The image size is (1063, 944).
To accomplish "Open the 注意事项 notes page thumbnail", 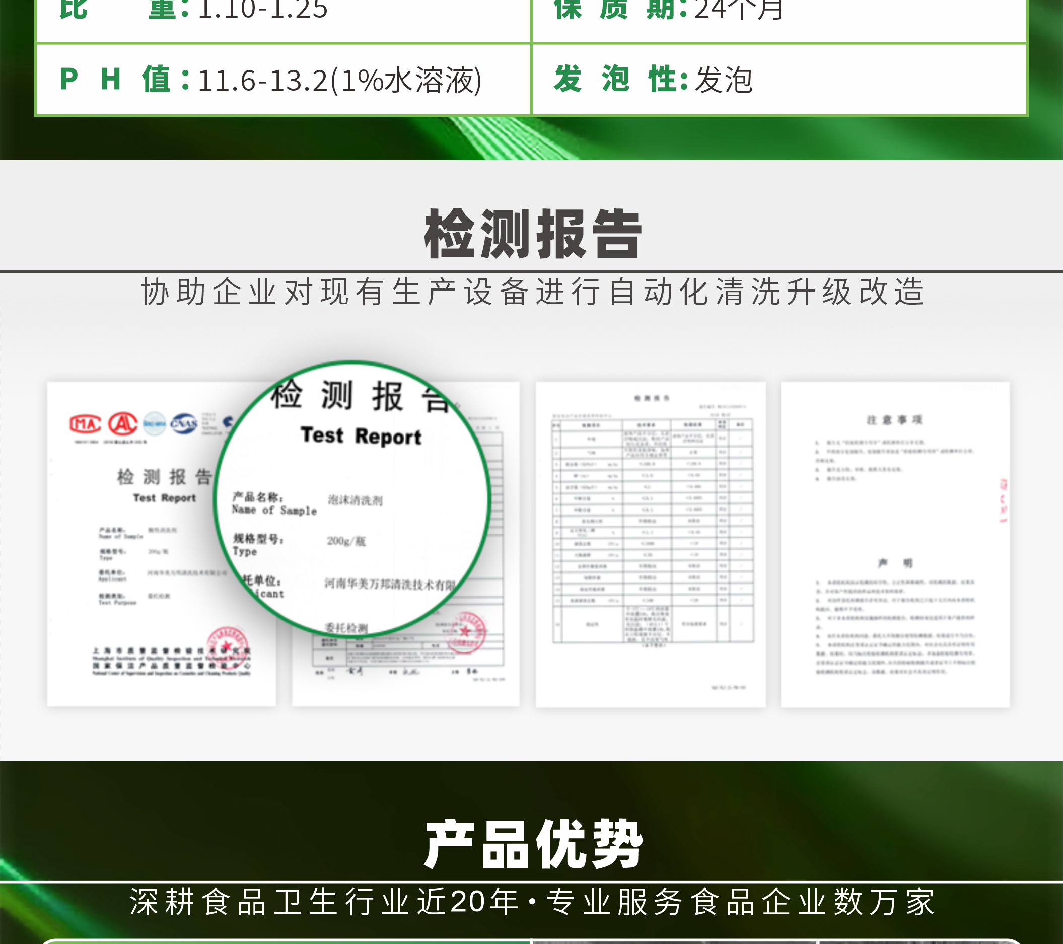I will tap(894, 544).
